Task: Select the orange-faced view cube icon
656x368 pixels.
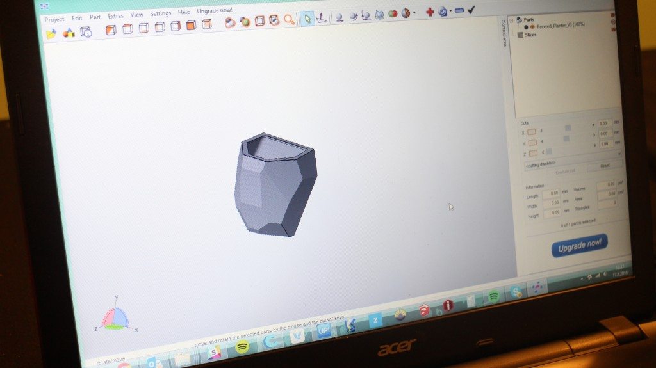Action: click(191, 25)
